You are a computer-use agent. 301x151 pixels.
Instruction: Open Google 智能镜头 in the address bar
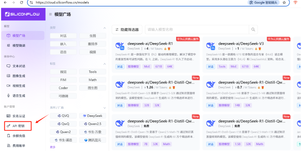tap(263, 3)
